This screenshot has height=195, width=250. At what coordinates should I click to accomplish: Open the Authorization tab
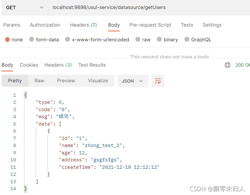pos(45,25)
